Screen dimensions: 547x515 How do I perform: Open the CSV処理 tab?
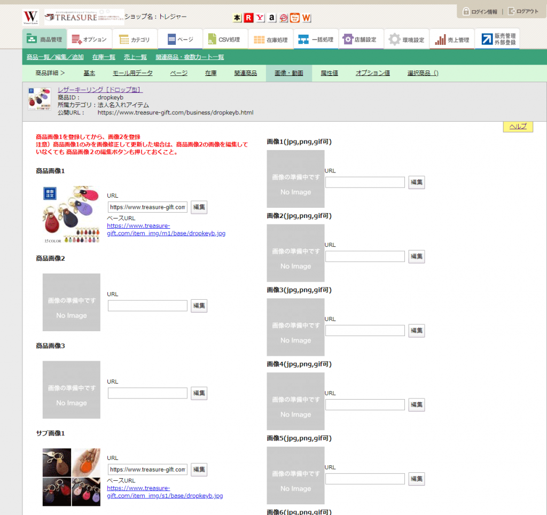[225, 40]
